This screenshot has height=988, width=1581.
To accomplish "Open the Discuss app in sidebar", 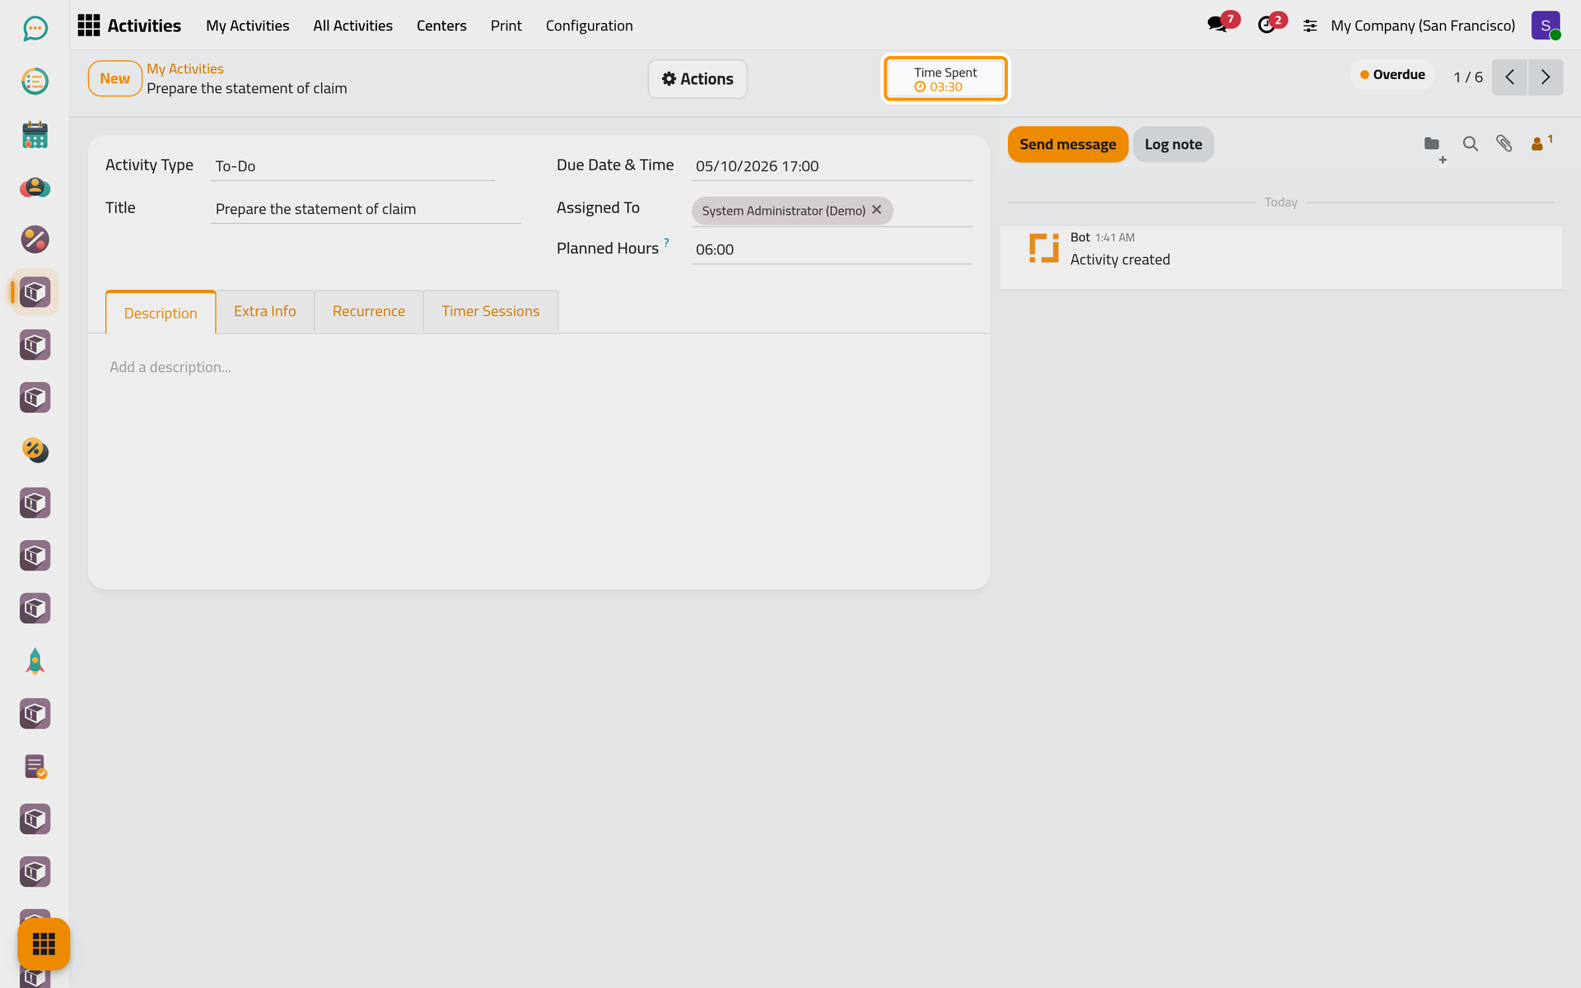I will click(x=35, y=29).
